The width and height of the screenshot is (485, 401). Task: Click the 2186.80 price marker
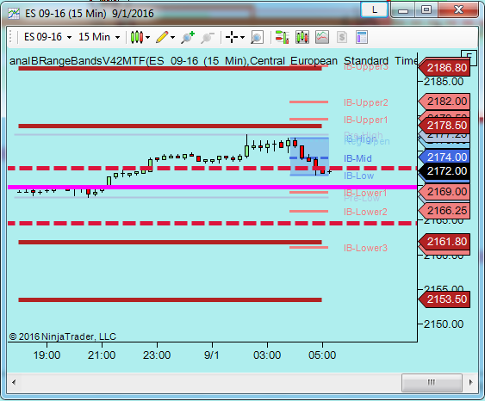click(x=445, y=68)
